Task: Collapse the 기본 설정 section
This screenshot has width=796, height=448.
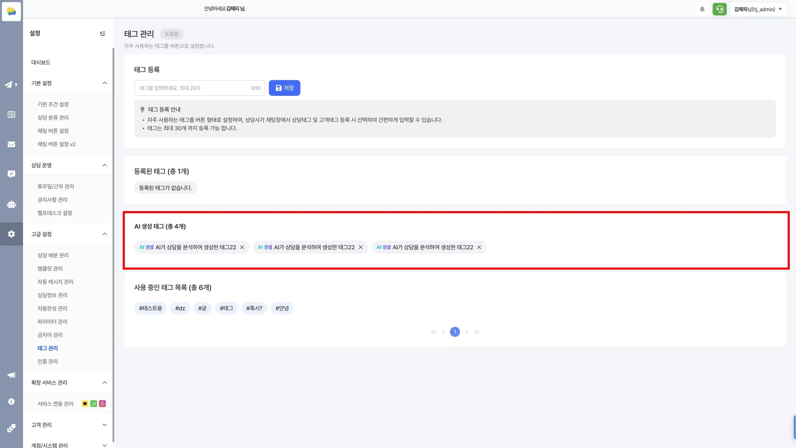Action: point(104,83)
